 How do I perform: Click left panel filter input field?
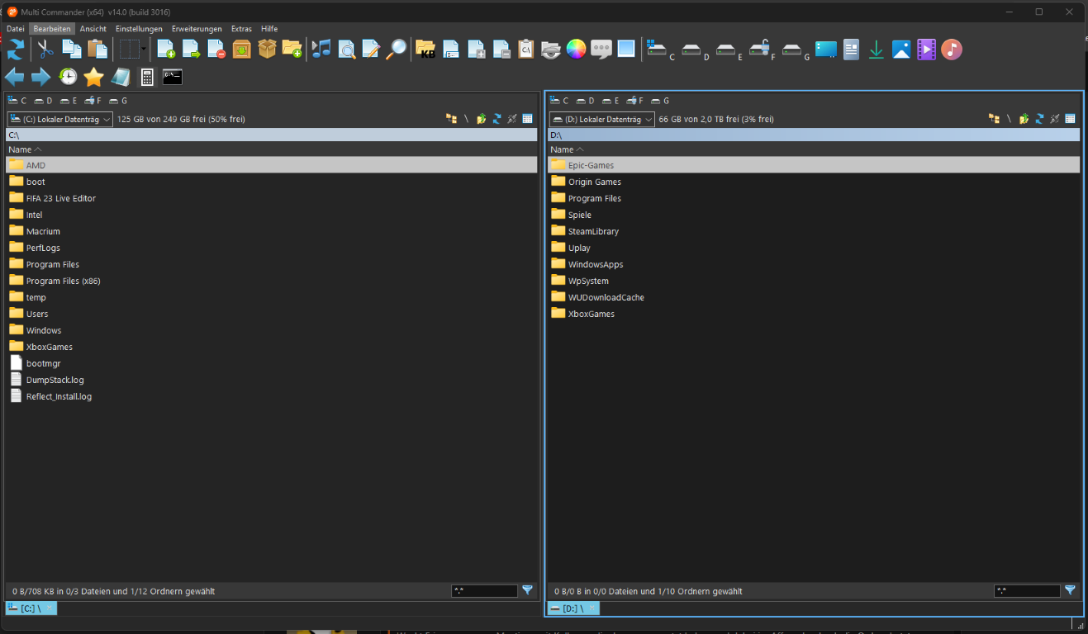[484, 591]
